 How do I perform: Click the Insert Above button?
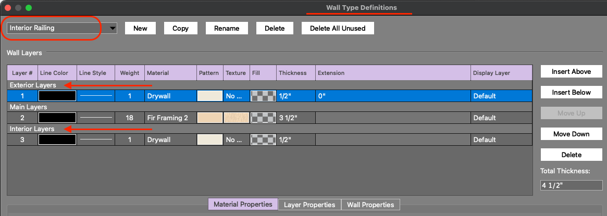pyautogui.click(x=571, y=71)
